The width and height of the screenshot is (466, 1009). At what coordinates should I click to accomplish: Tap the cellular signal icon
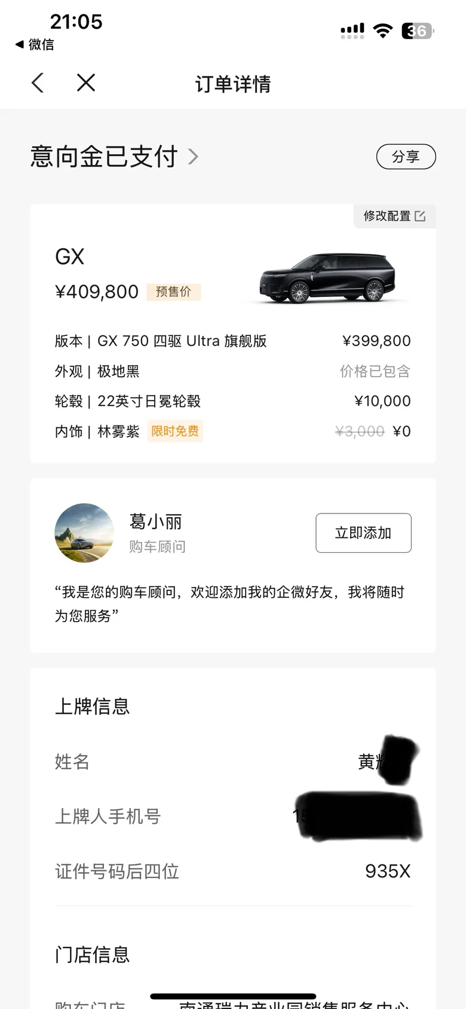pyautogui.click(x=352, y=30)
